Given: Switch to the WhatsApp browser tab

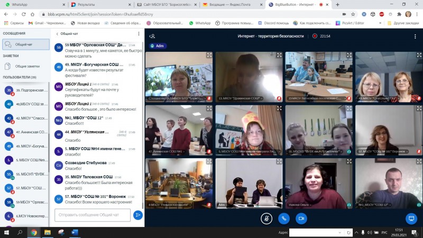Looking at the screenshot, I should tap(32, 4).
